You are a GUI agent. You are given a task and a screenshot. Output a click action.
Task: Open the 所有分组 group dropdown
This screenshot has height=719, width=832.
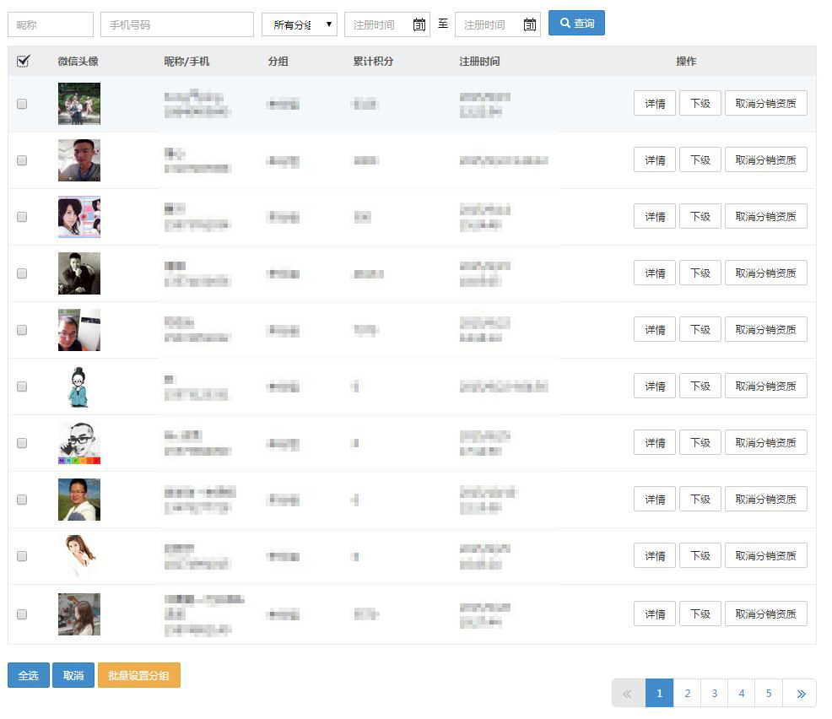coord(299,24)
